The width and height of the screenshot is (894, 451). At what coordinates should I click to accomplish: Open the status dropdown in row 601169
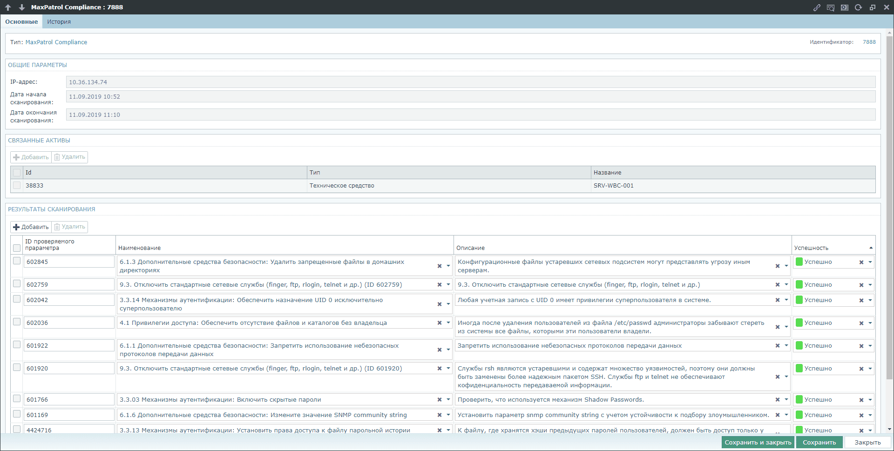click(x=870, y=415)
